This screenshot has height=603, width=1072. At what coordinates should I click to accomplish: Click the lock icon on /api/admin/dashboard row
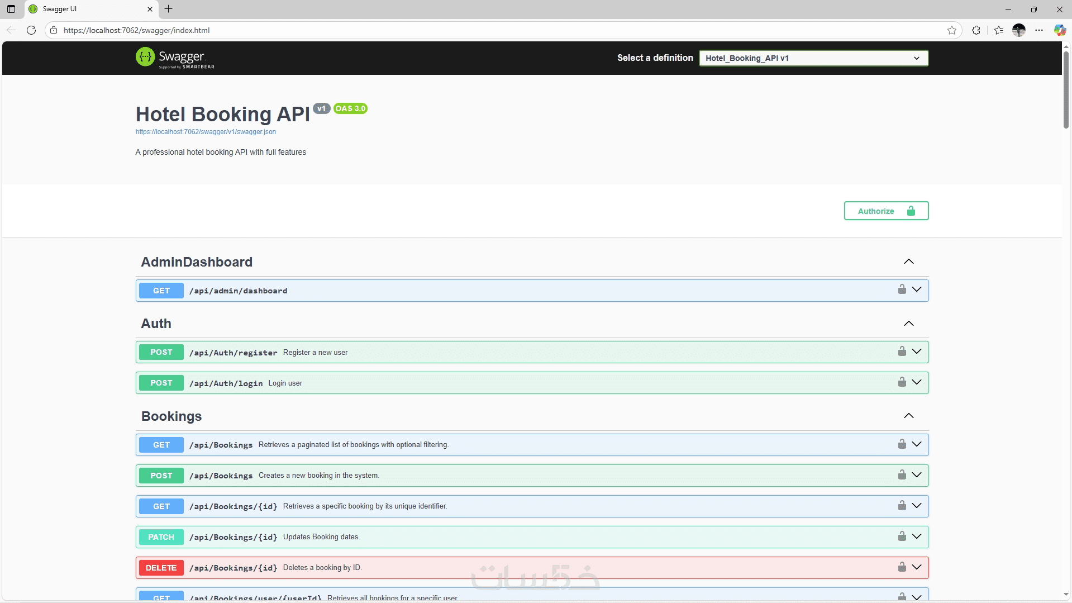[902, 289]
